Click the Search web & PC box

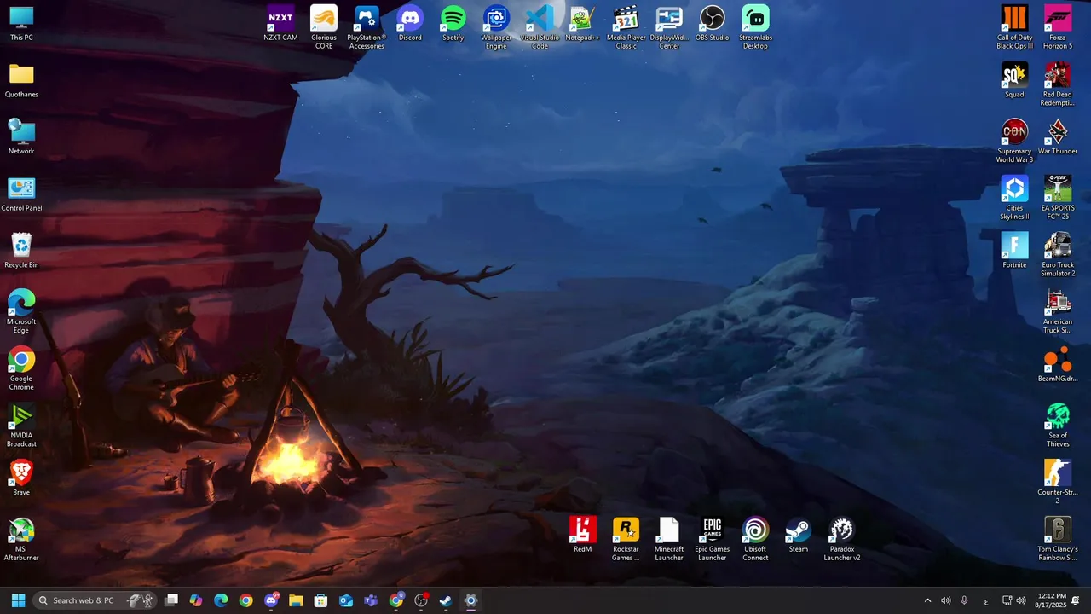(95, 600)
